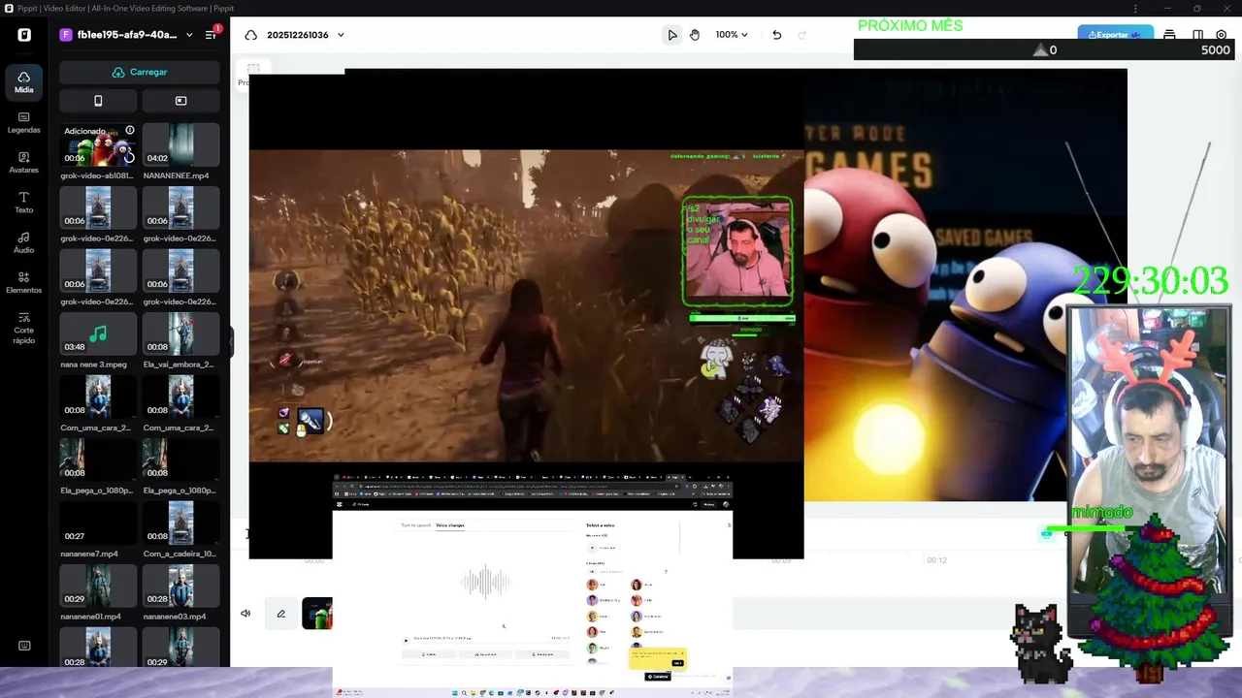Open the Elementos panel
This screenshot has width=1242, height=698.
(x=23, y=282)
